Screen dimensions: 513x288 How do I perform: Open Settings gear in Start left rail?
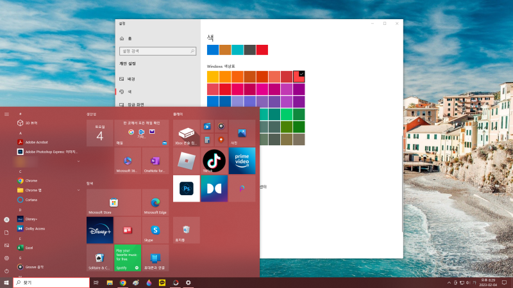point(6,258)
